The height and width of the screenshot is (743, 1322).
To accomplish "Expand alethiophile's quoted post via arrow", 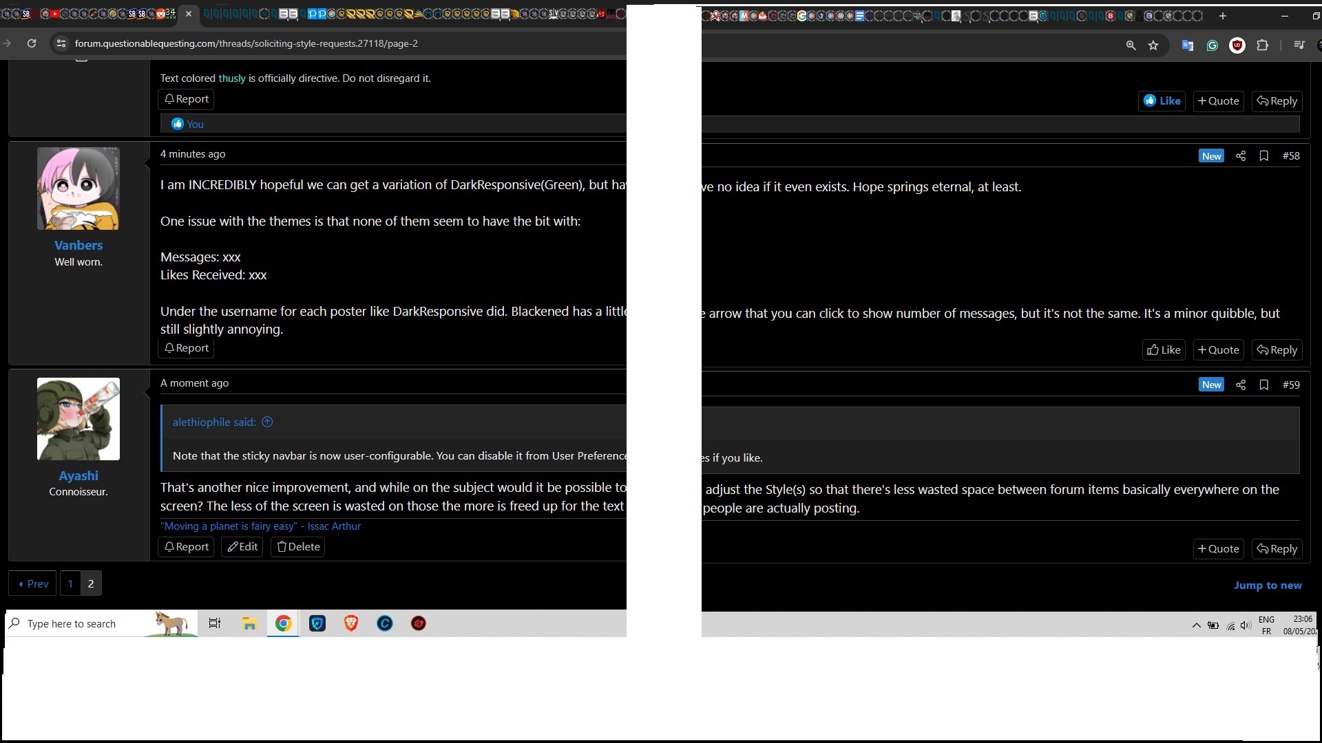I will (x=268, y=422).
